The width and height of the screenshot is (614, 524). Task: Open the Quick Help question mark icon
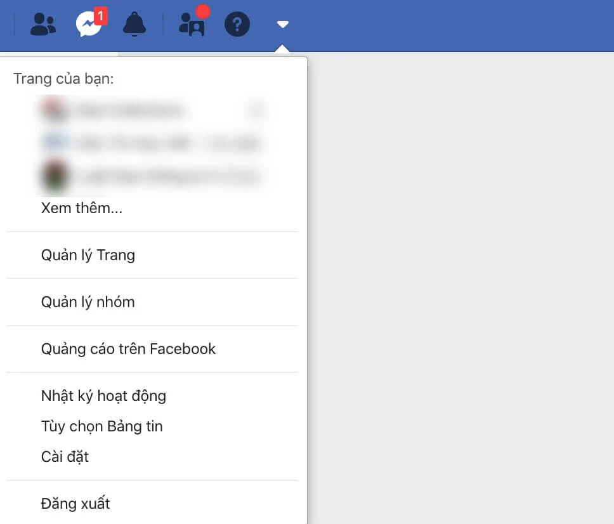pos(237,24)
